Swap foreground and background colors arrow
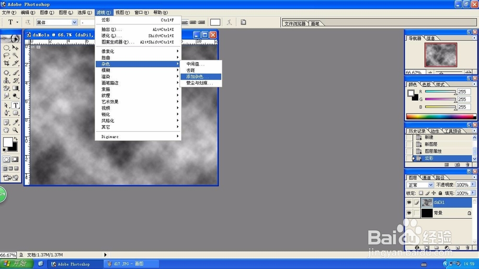The height and width of the screenshot is (269, 479). pos(16,139)
